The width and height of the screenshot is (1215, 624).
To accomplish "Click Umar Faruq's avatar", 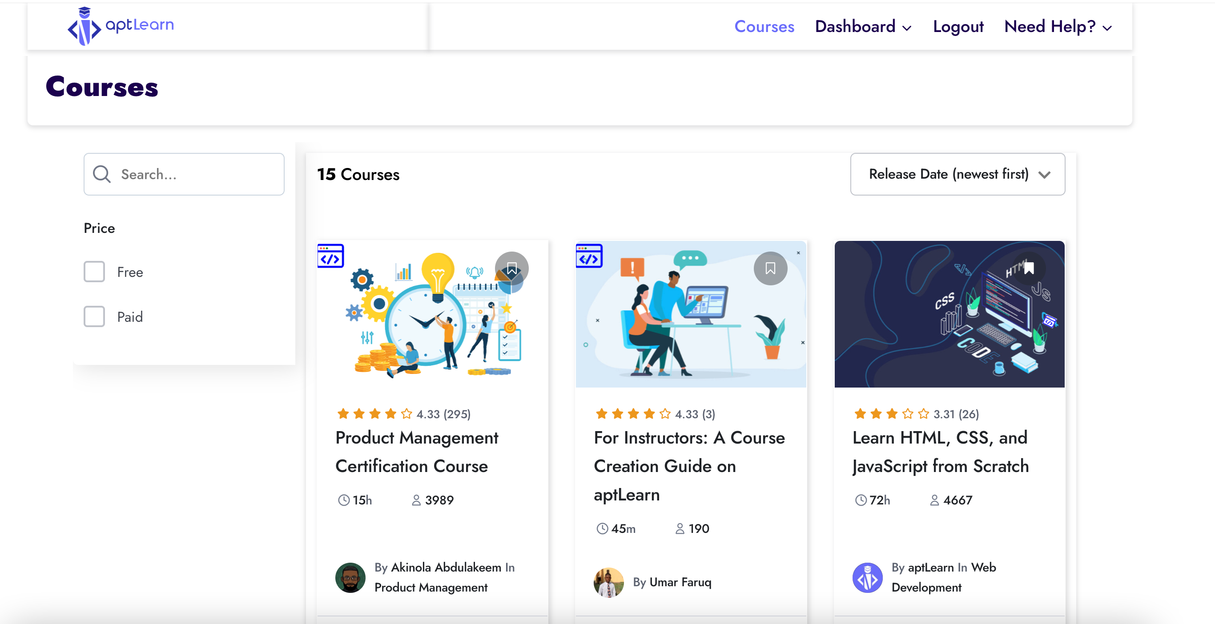I will pos(608,582).
